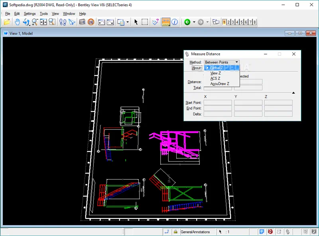Image resolution: width=319 pixels, height=236 pixels.
Task: Toggle view 1 in view group
Action: [x=224, y=22]
